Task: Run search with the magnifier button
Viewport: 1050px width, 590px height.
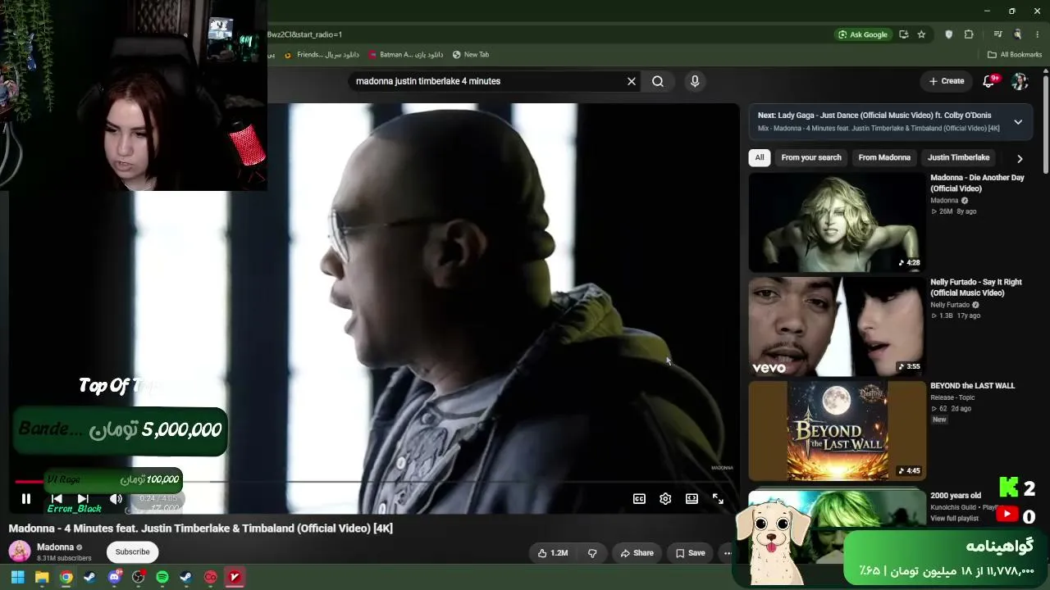Action: (658, 81)
